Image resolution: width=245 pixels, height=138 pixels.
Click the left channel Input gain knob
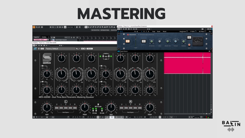tap(47, 108)
